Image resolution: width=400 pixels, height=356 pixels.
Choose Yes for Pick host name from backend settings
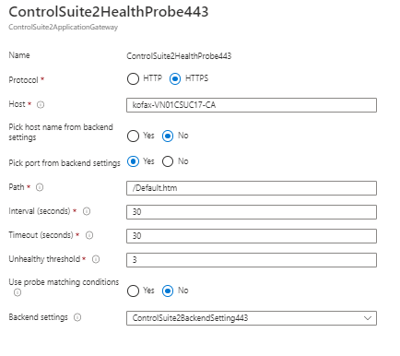133,136
